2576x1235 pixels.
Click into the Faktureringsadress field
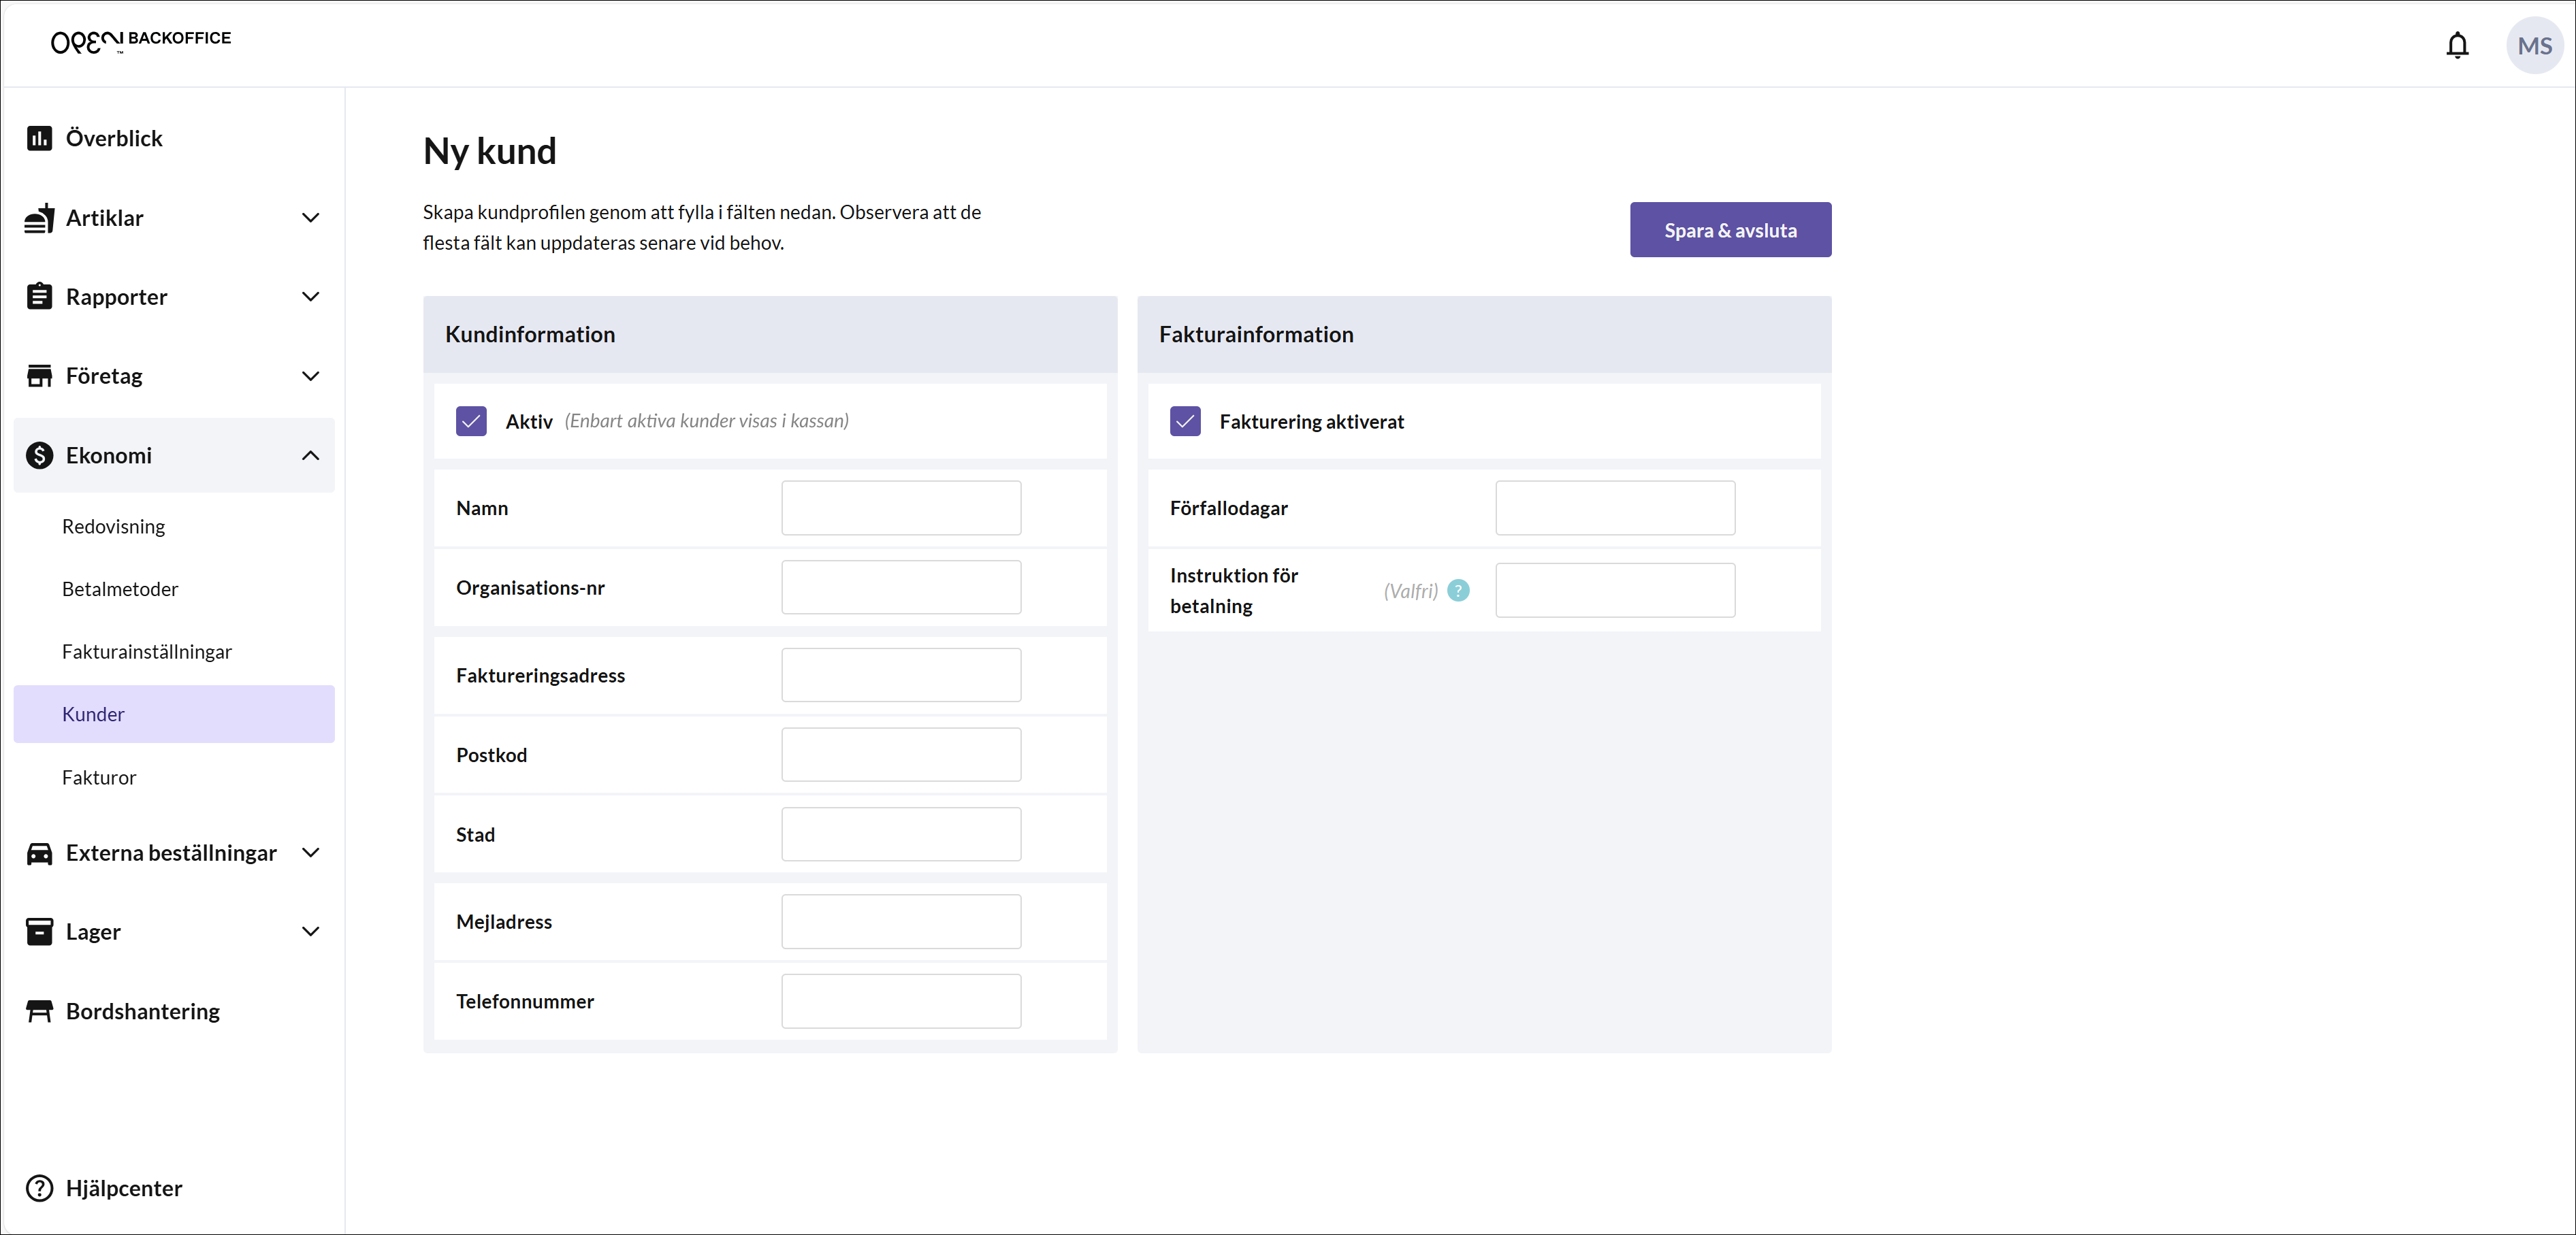pyautogui.click(x=901, y=676)
